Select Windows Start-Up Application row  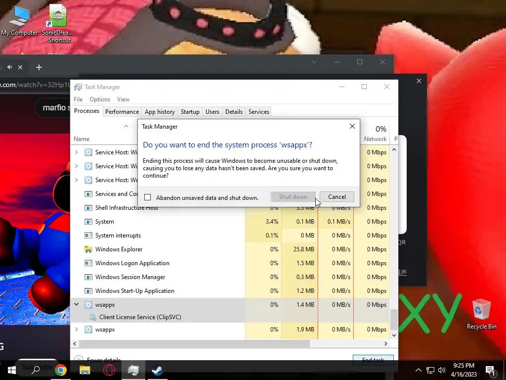[230, 291]
